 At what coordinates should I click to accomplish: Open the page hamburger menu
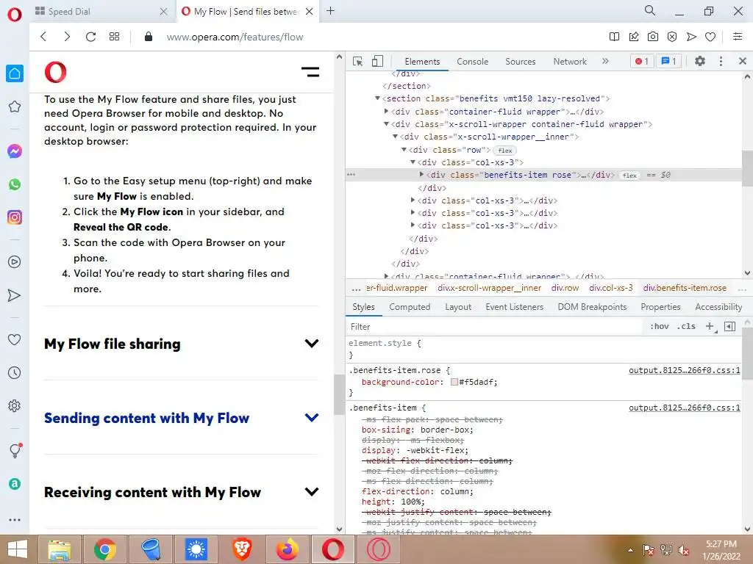pyautogui.click(x=310, y=72)
